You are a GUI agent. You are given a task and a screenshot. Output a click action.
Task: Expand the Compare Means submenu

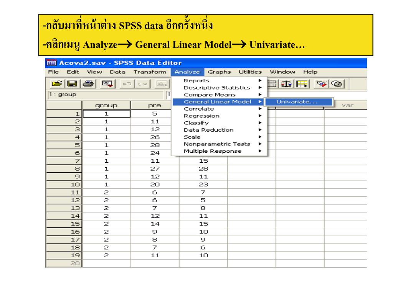[219, 95]
